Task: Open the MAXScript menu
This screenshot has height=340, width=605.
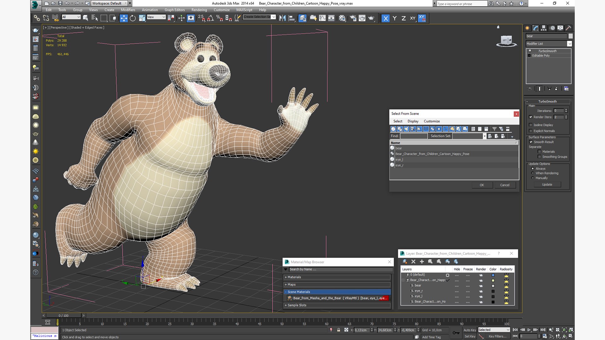Action: [244, 10]
